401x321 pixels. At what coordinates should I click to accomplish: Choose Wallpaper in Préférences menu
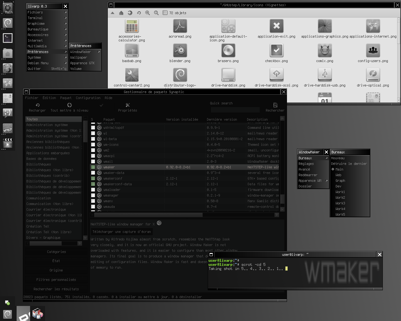tap(85, 57)
